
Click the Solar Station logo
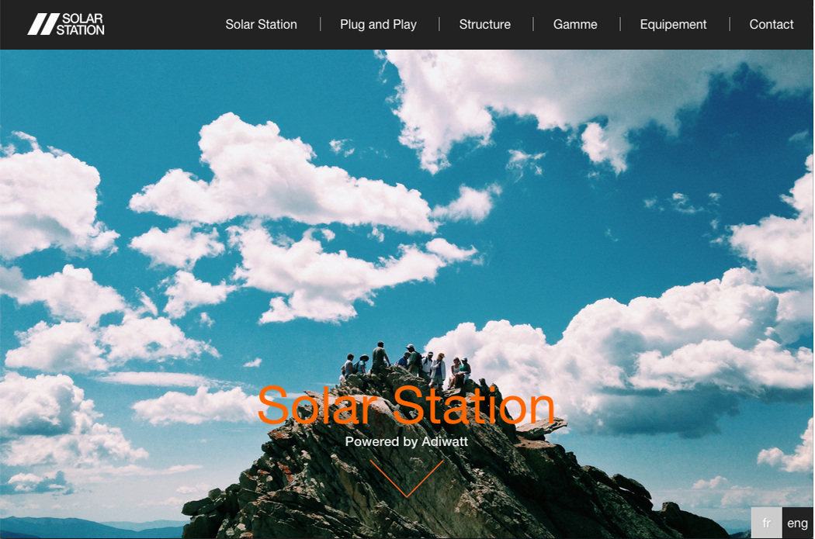[x=66, y=24]
